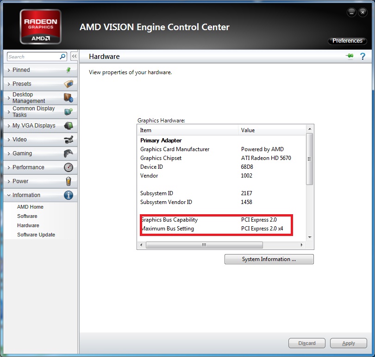Click the horizontal scroll right arrow

pos(301,245)
